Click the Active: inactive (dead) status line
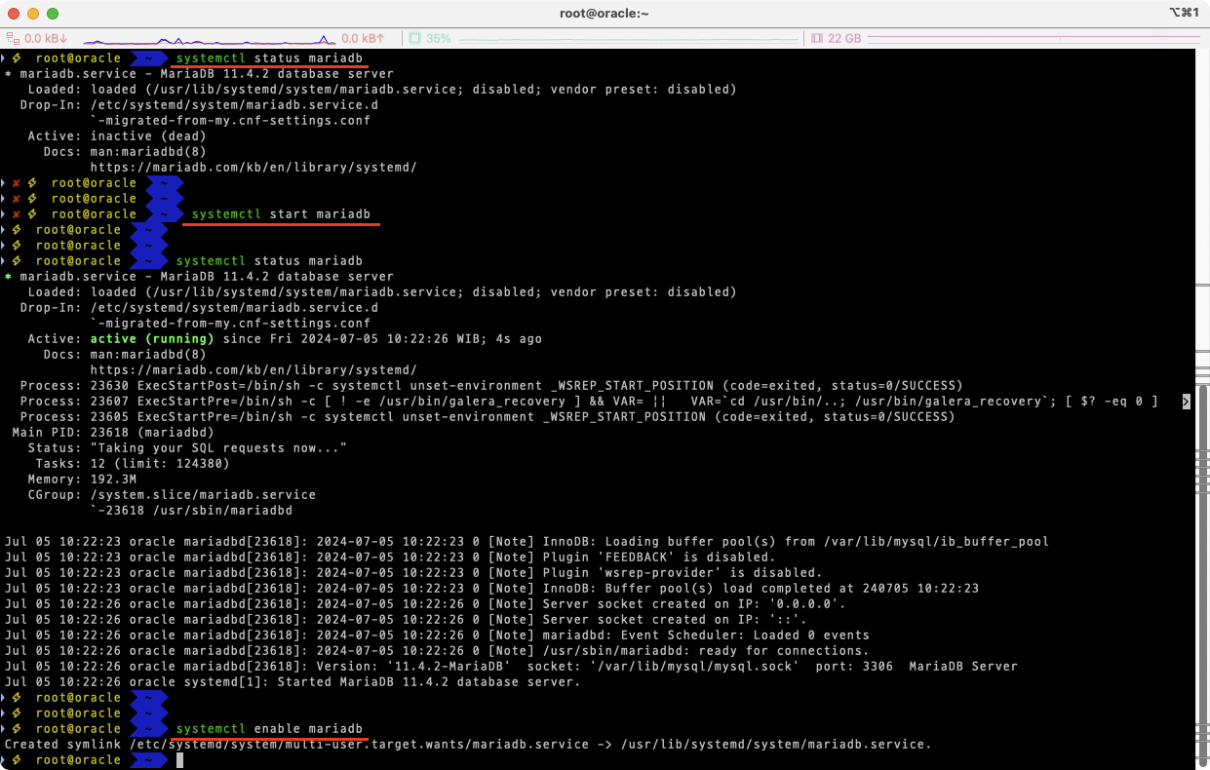 tap(117, 136)
